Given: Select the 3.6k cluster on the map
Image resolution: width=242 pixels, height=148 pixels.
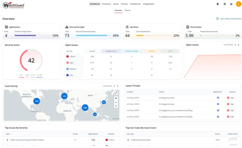Looking at the screenshot, I should (x=85, y=108).
